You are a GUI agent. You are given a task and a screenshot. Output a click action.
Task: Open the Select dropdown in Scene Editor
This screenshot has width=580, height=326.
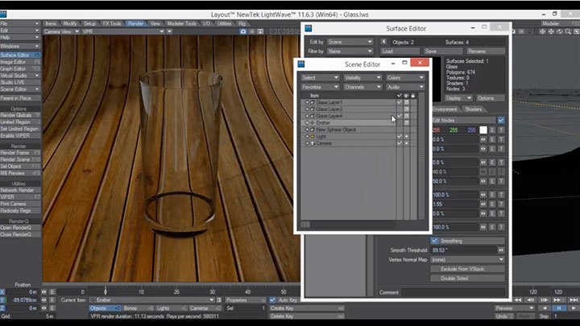click(320, 77)
